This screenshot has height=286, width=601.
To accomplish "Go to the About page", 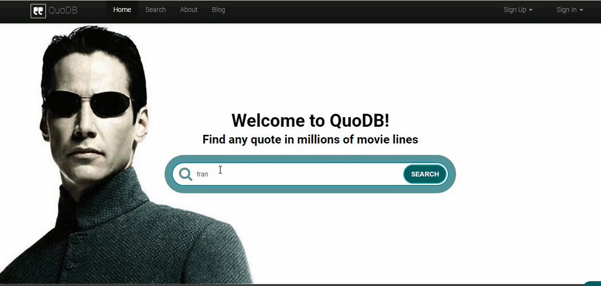I will 189,10.
